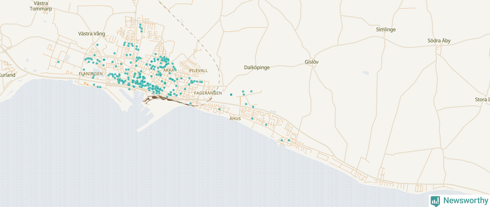Select the dark teal point right of FAGERÄNGEN

pos(231,95)
